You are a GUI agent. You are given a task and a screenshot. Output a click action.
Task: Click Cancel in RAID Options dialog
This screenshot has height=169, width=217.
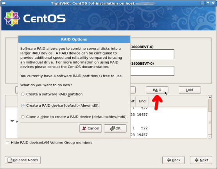pyautogui.click(x=90, y=128)
